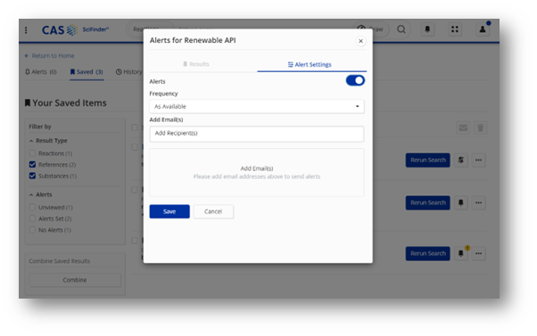Open the apps grid icon
The width and height of the screenshot is (537, 336).
(x=455, y=29)
